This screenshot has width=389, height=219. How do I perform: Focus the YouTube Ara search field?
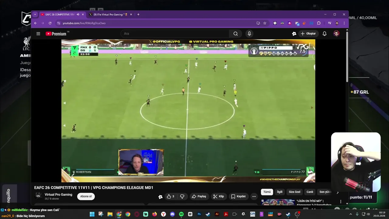[x=175, y=34]
